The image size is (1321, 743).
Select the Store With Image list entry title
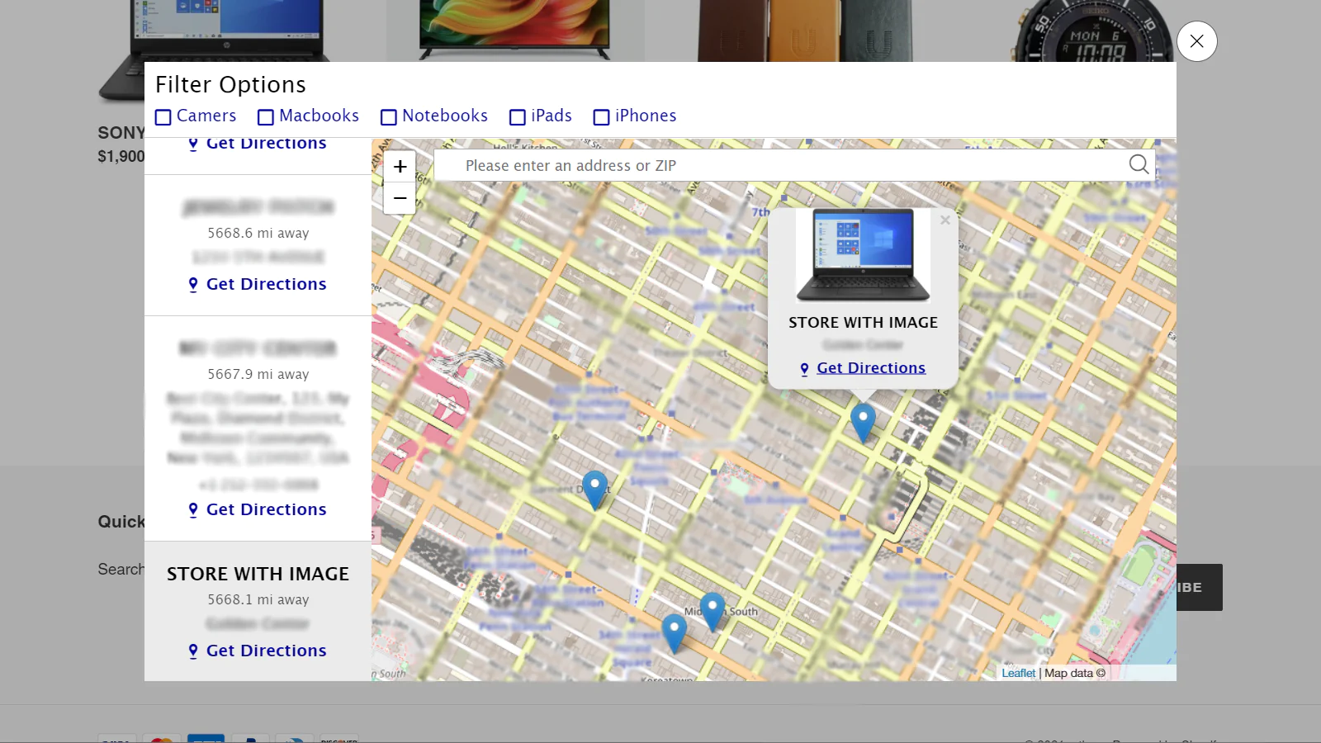(258, 574)
